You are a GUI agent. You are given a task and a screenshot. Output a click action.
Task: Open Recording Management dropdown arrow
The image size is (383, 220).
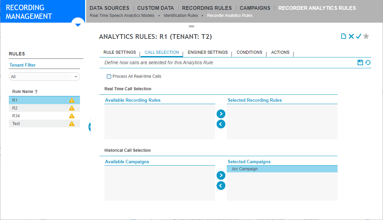tap(78, 25)
